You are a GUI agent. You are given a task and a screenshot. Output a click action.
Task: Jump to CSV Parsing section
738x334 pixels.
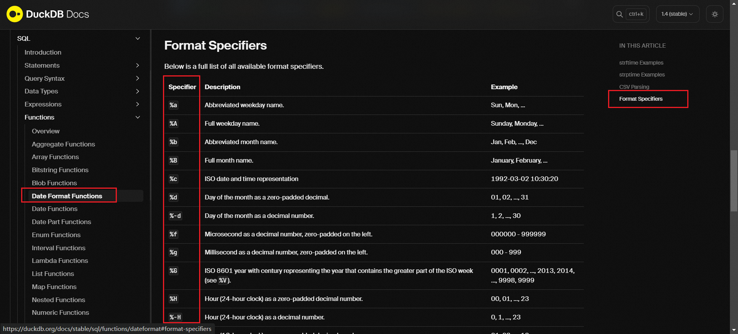(634, 87)
